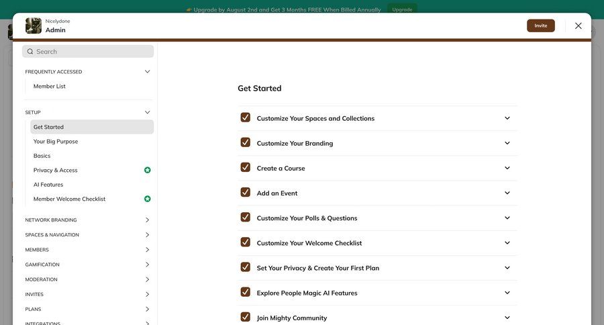Close the Admin panel with X icon
The image size is (604, 325).
[578, 26]
